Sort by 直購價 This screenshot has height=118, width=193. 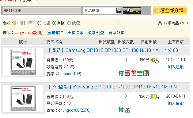coord(53,33)
